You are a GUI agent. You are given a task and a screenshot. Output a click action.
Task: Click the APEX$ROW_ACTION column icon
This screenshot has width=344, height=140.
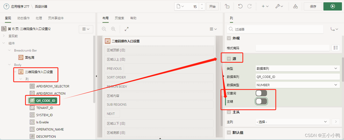32,93
